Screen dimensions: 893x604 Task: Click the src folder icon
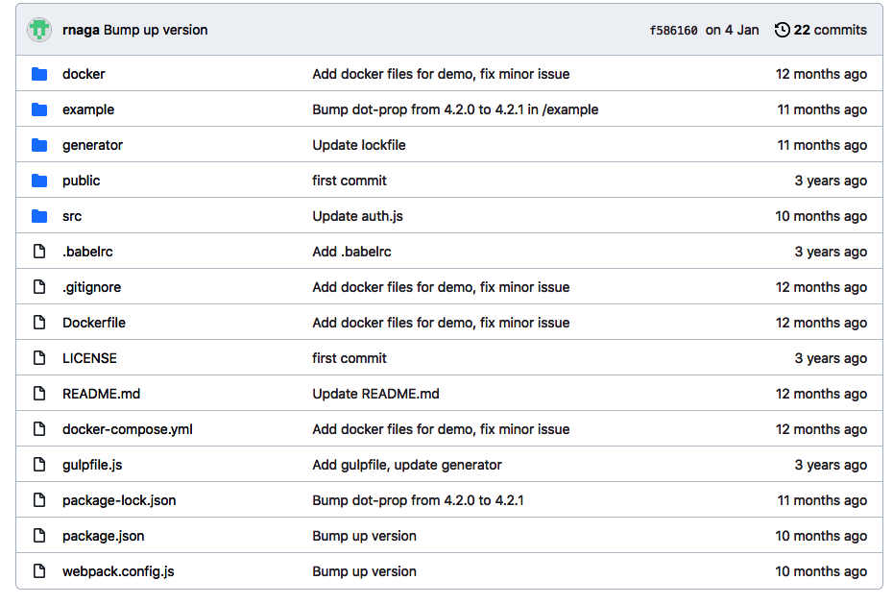tap(38, 216)
